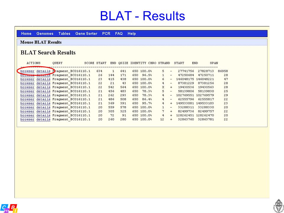Click the SCORE column header
Image resolution: width=284 pixels, height=213 pixels.
click(89, 63)
